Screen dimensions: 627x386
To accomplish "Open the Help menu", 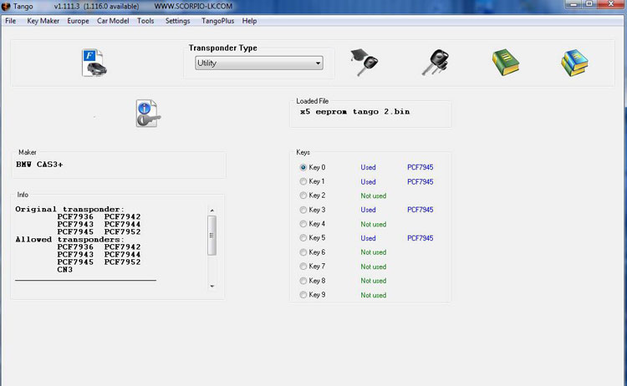I will point(249,21).
